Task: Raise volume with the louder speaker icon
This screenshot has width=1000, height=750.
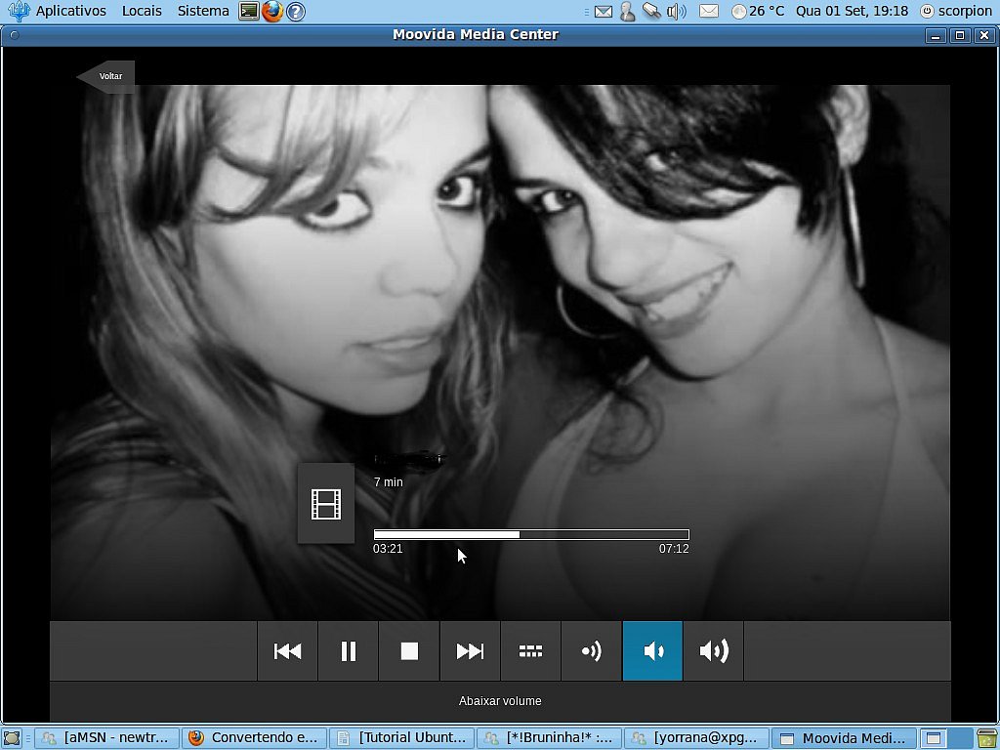Action: click(714, 651)
